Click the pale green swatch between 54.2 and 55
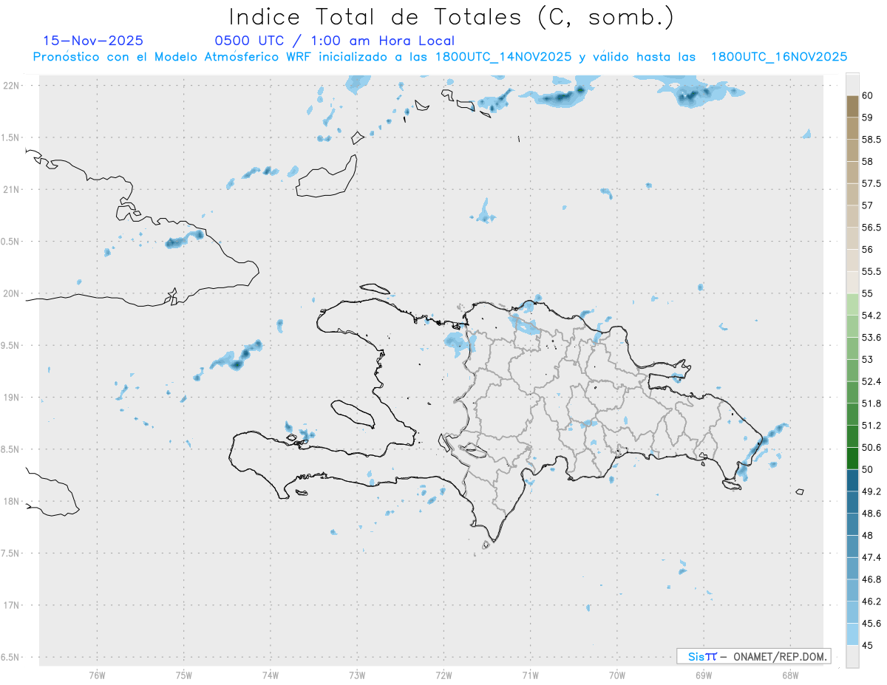 pyautogui.click(x=852, y=304)
